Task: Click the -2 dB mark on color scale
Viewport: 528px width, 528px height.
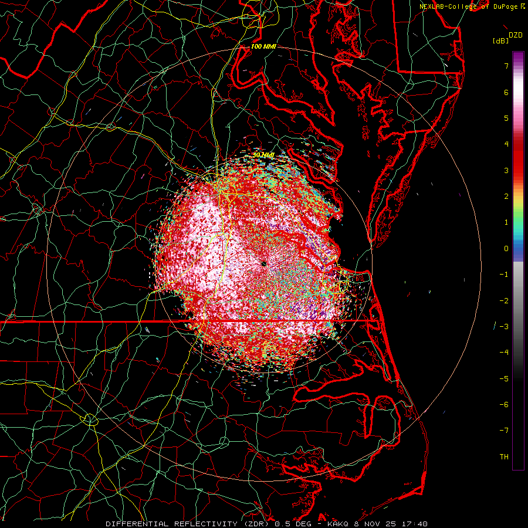Action: [504, 300]
